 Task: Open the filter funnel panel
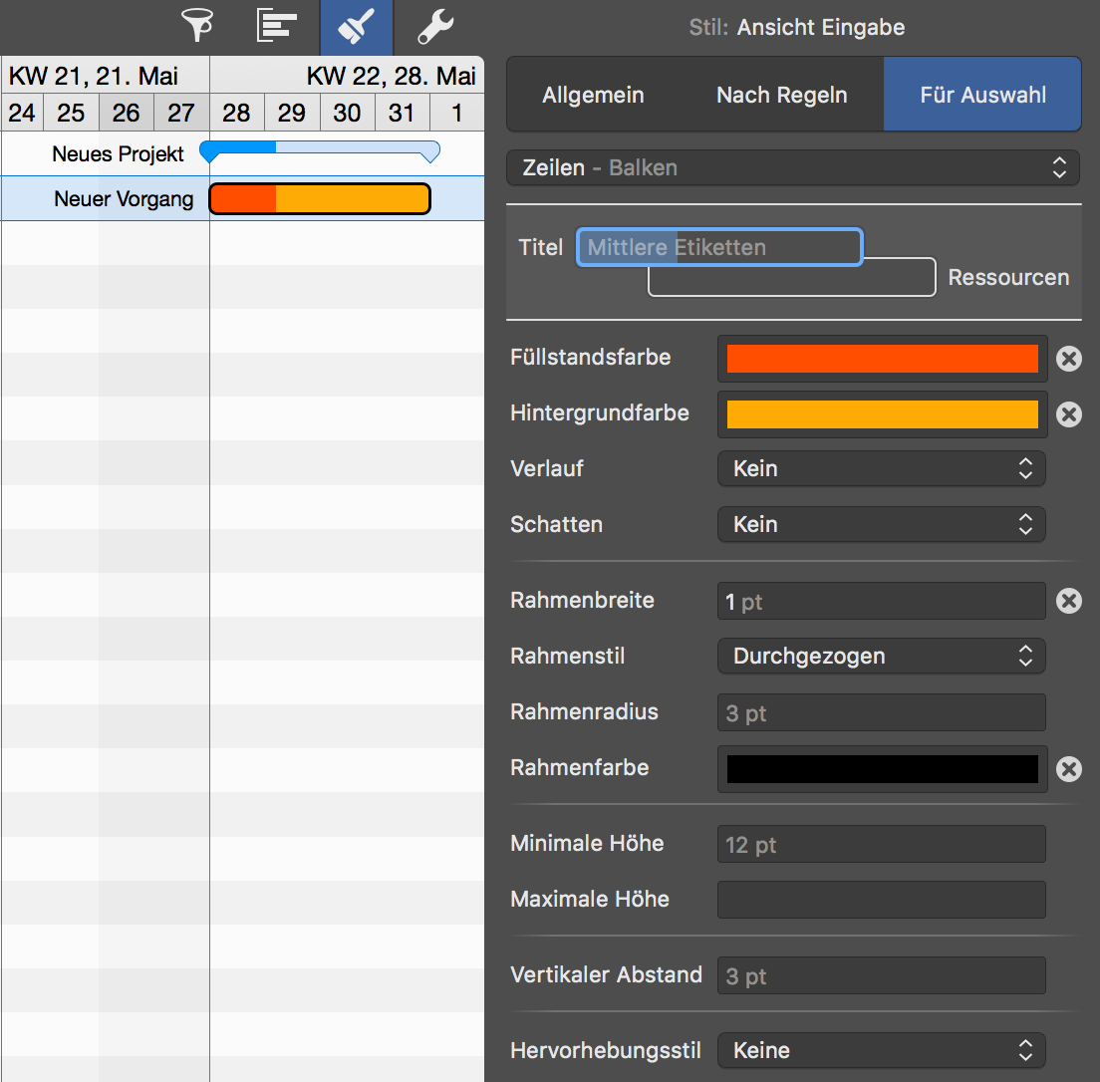coord(197,26)
